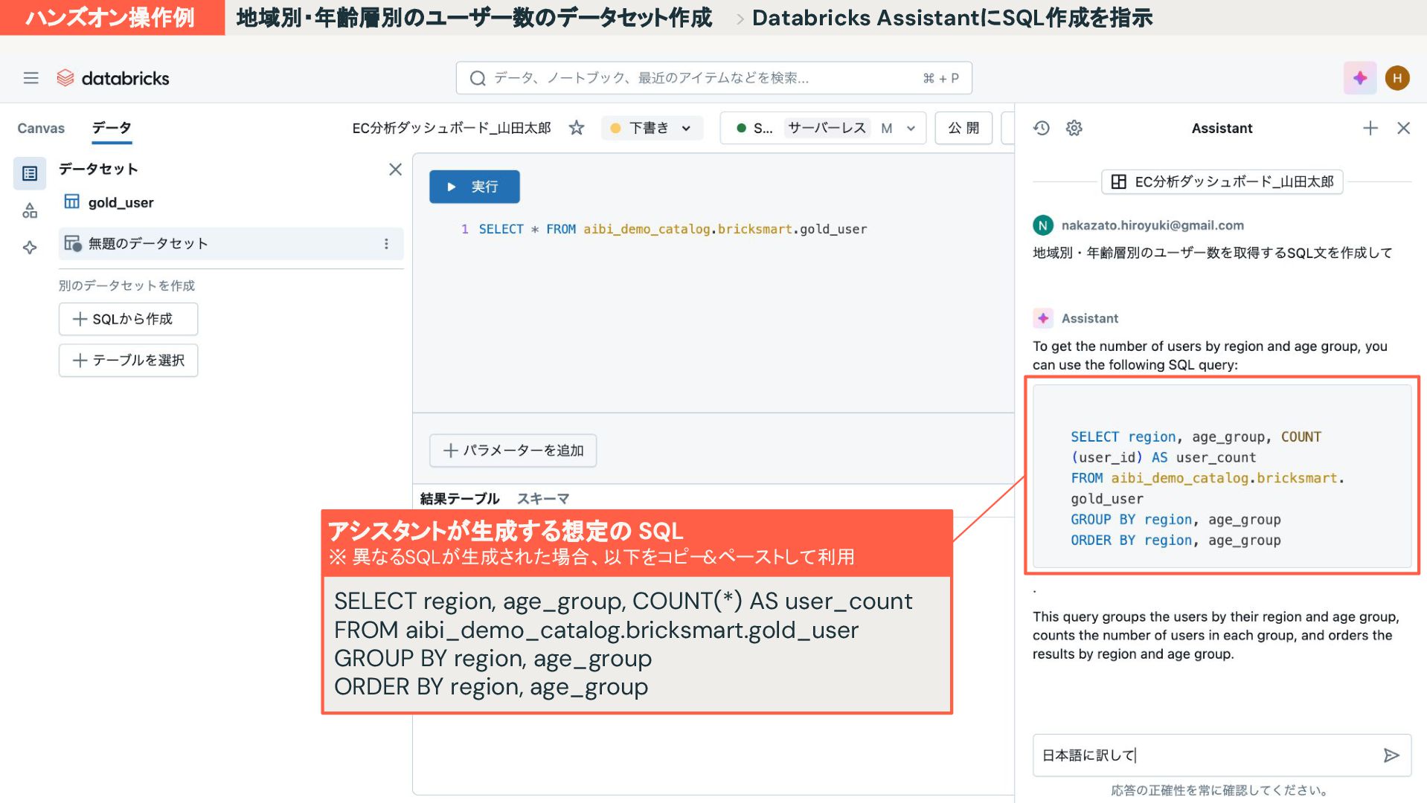Click SQLから作成 button
The width and height of the screenshot is (1427, 803).
point(128,319)
